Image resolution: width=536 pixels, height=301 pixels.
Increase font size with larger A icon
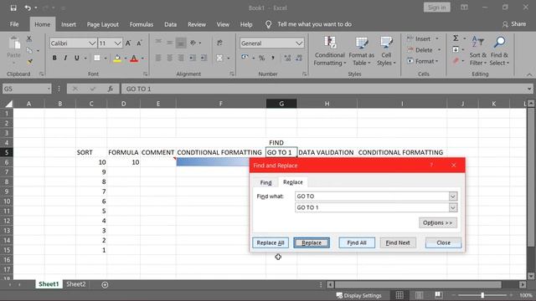pyautogui.click(x=128, y=43)
